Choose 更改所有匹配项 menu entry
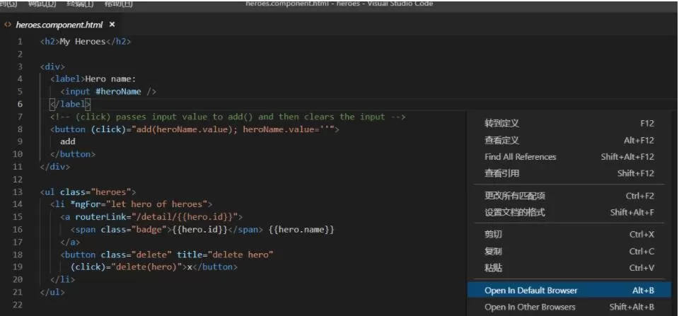 click(x=569, y=196)
